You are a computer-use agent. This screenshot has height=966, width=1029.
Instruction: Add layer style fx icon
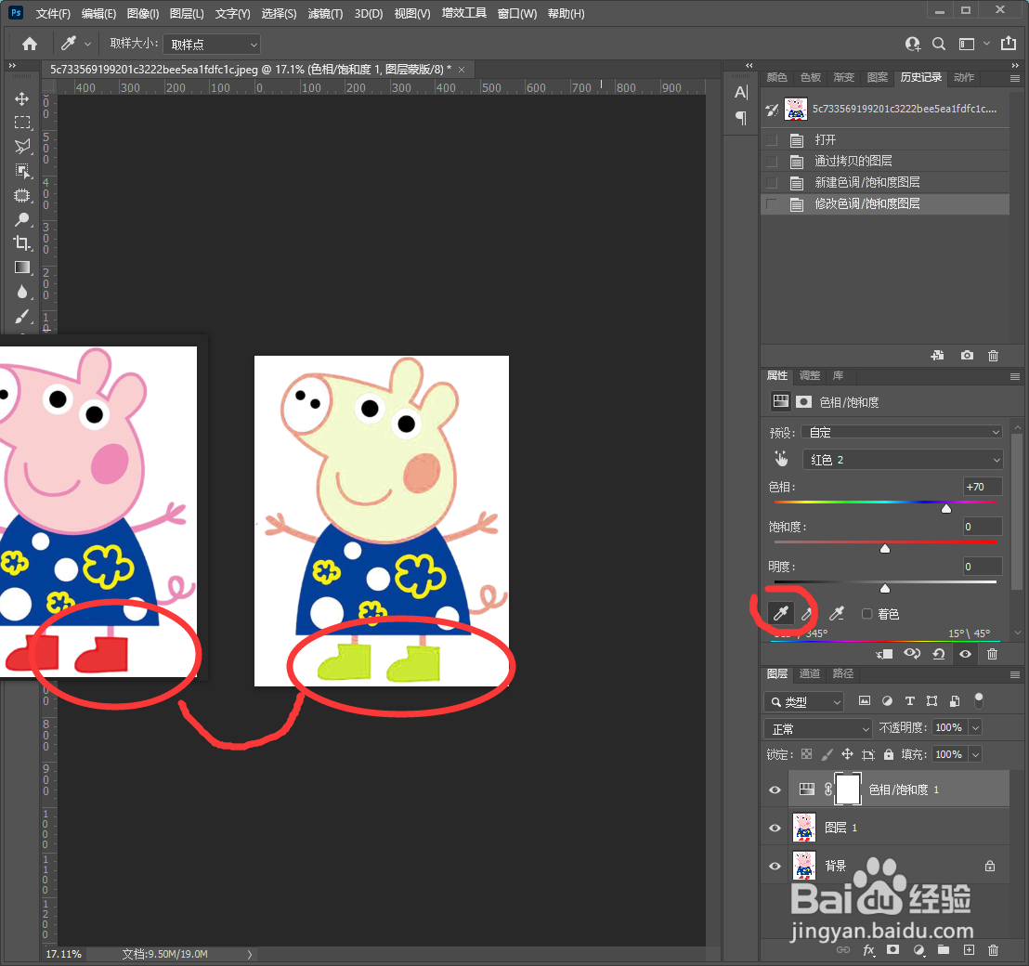pyautogui.click(x=869, y=950)
